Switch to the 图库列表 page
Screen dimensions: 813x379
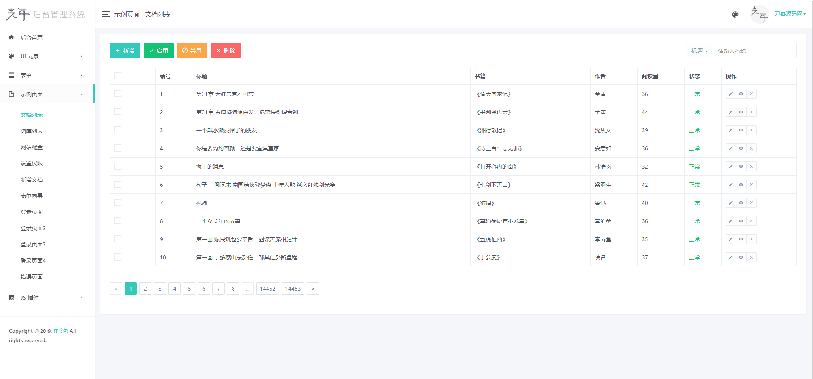pos(32,131)
